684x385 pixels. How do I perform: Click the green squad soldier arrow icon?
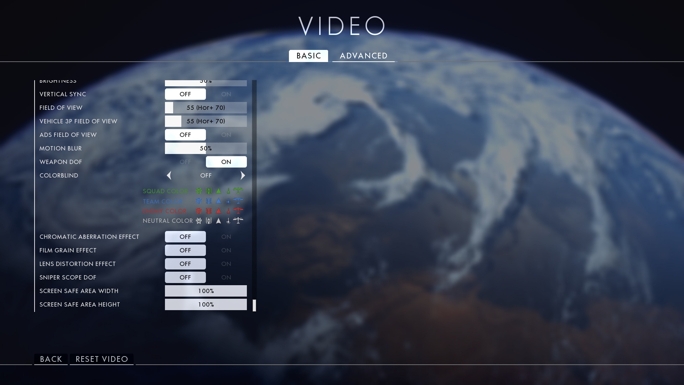(x=219, y=191)
